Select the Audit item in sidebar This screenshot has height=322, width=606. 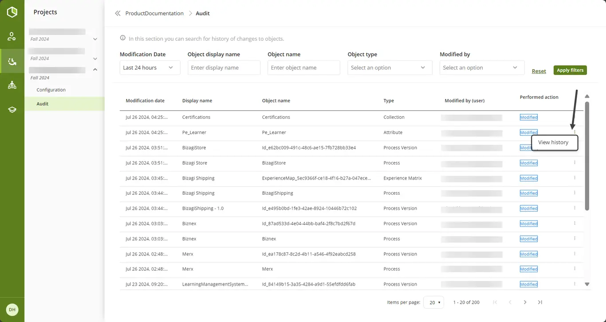pos(64,104)
